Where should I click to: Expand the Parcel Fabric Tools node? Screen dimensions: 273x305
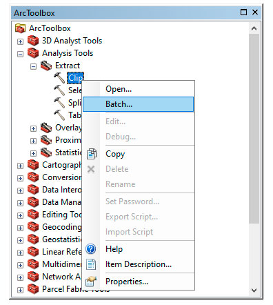pyautogui.click(x=20, y=290)
